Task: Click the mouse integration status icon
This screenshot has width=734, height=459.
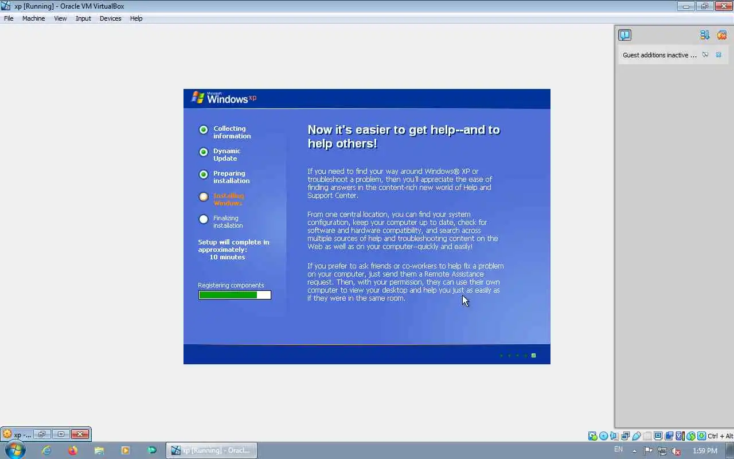Action: tap(691, 436)
